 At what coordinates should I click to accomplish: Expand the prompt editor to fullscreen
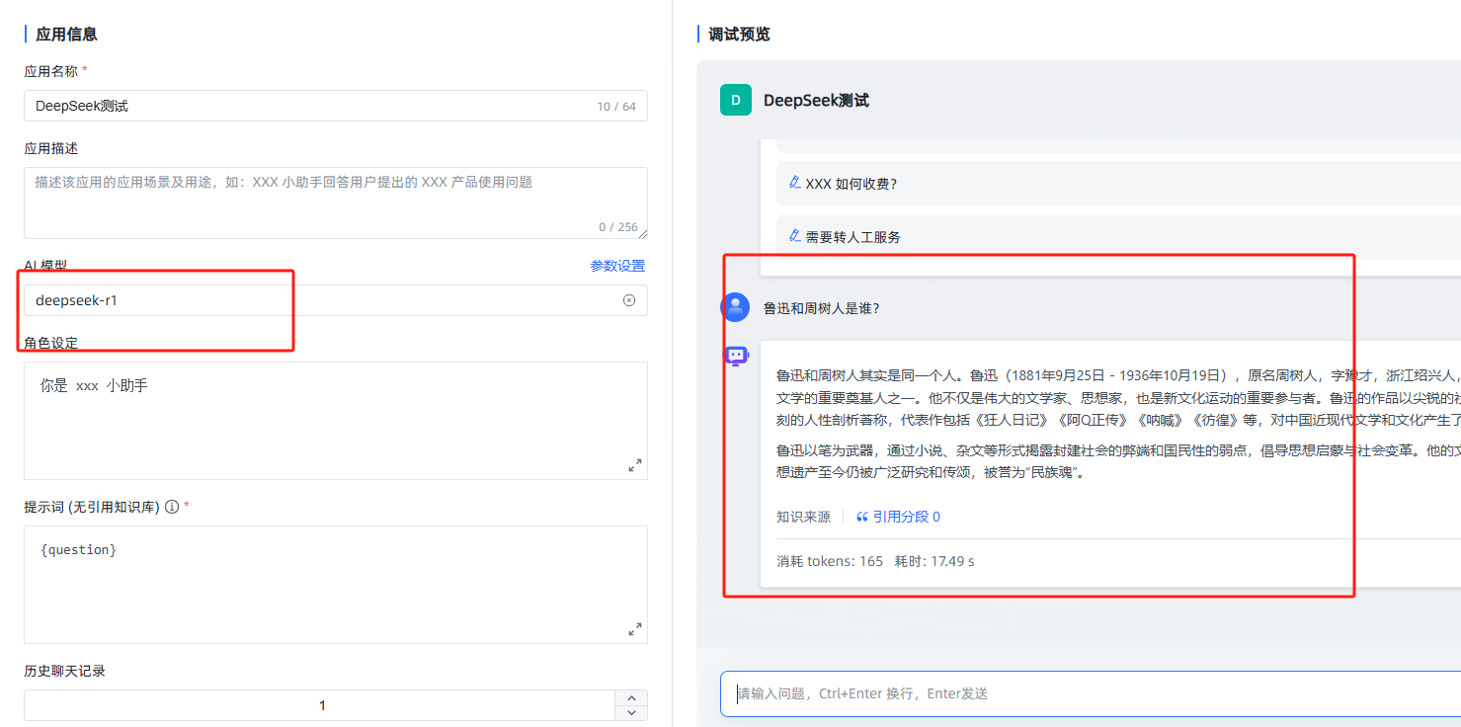click(635, 629)
